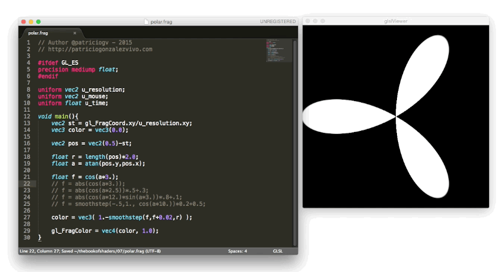Viewport: 500px width, 272px height.
Task: Click the middle gray button in glslViewer title bar
Action: point(315,21)
